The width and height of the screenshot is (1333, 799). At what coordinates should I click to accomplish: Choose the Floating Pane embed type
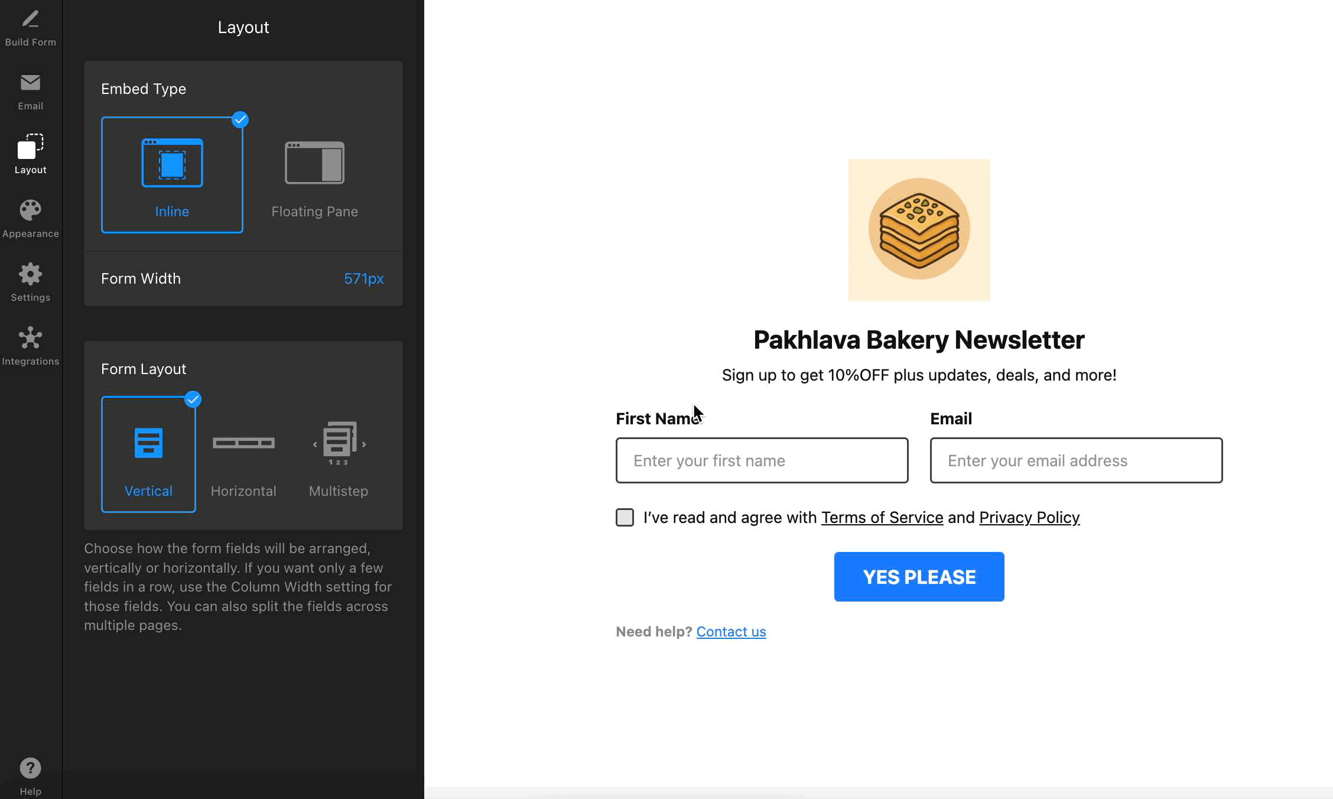(314, 175)
